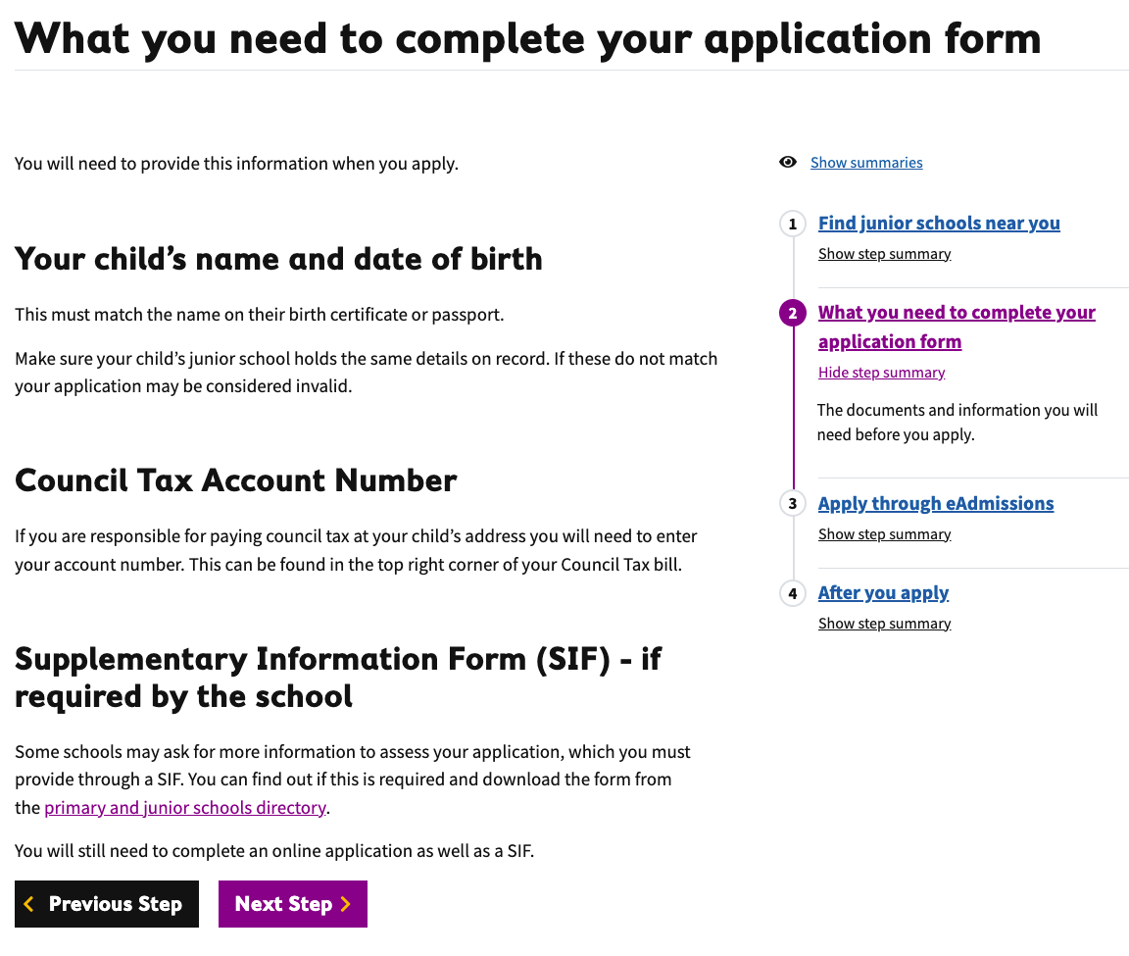Select the Apply through eAdmissions step

[x=935, y=503]
